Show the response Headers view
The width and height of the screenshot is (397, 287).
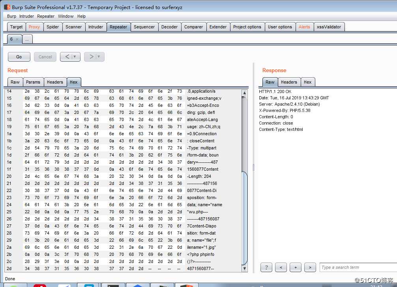[x=289, y=82]
